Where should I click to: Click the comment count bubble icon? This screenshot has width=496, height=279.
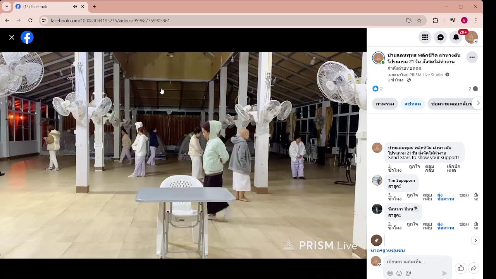coord(475,89)
